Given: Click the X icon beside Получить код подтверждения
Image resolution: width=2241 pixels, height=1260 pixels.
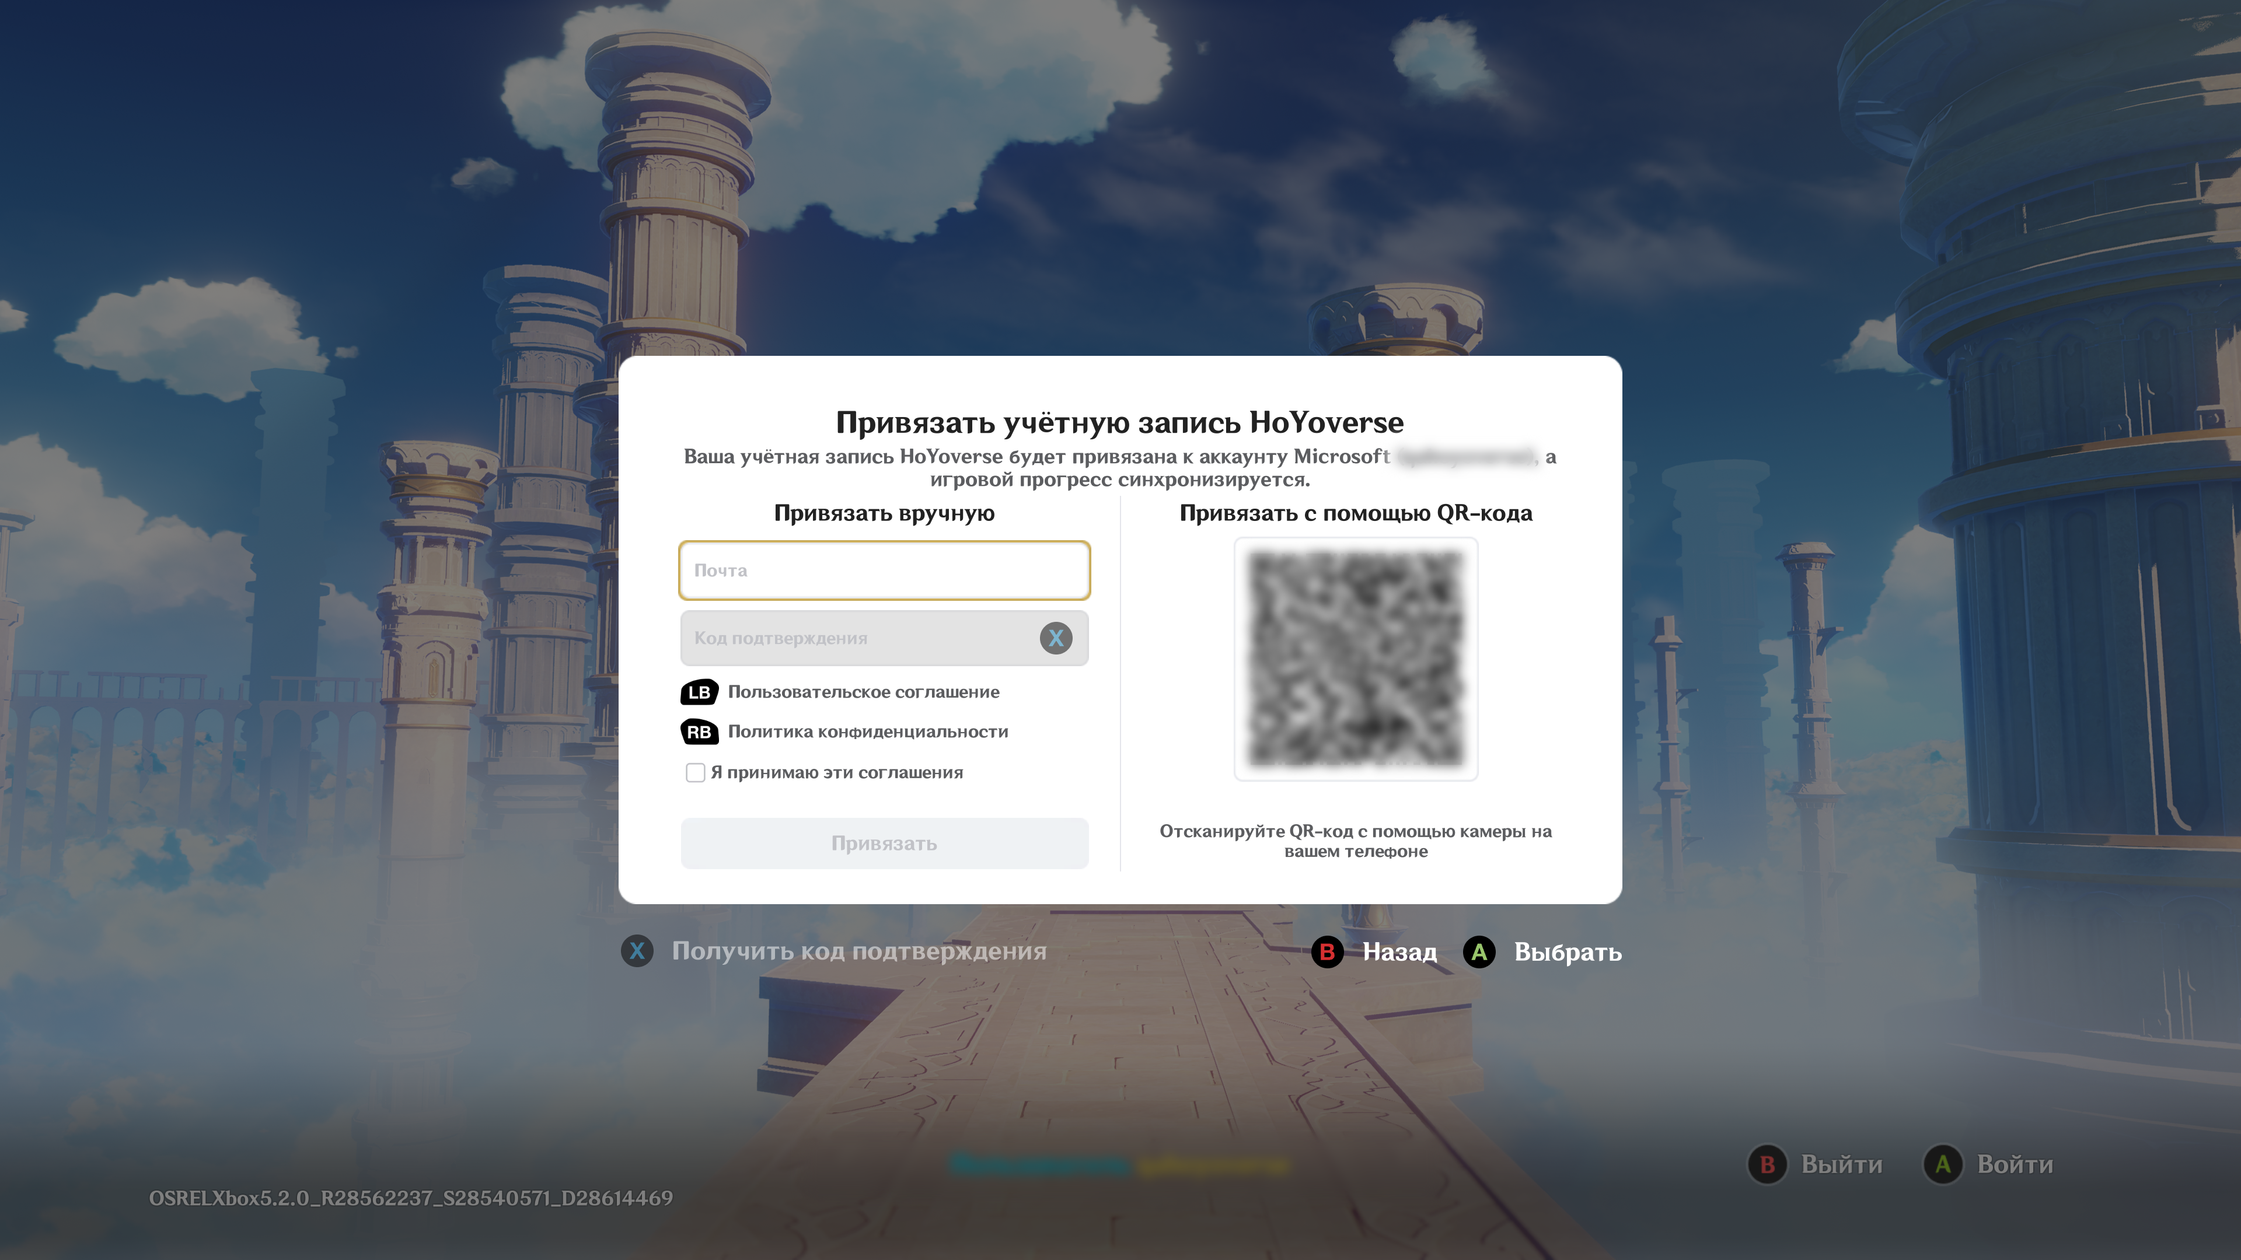Looking at the screenshot, I should (x=638, y=951).
